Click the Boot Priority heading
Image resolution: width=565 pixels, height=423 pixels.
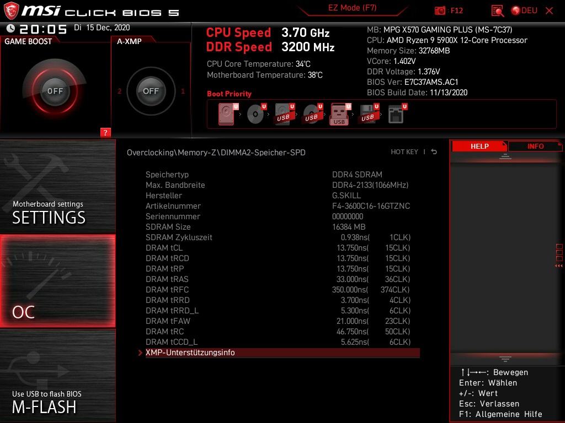(229, 94)
